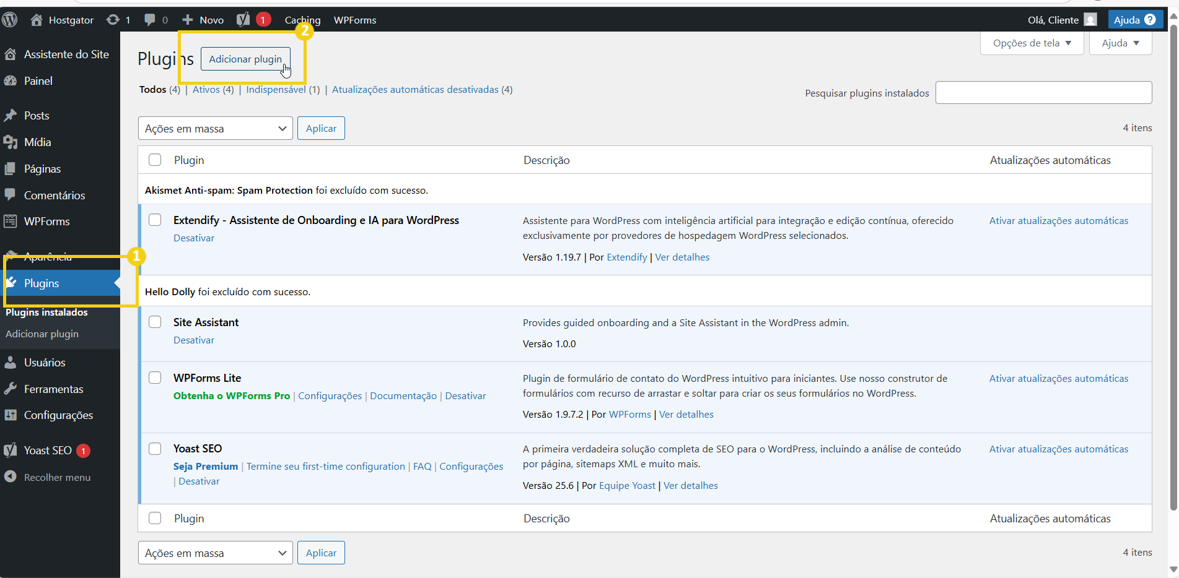Open Adicionar plugin sidebar submenu item
Viewport: 1179px width, 578px height.
coord(42,334)
